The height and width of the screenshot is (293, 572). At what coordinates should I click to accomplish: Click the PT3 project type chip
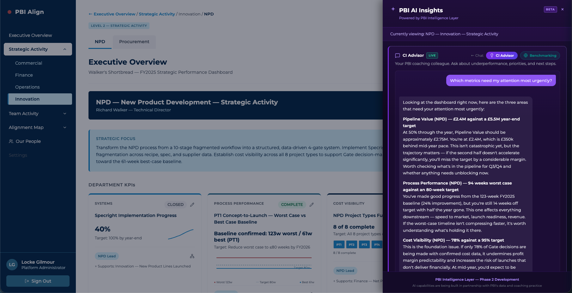coord(364,244)
